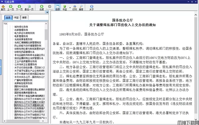Switch to the 搜索 tab
199x125 pixels.
(25, 18)
